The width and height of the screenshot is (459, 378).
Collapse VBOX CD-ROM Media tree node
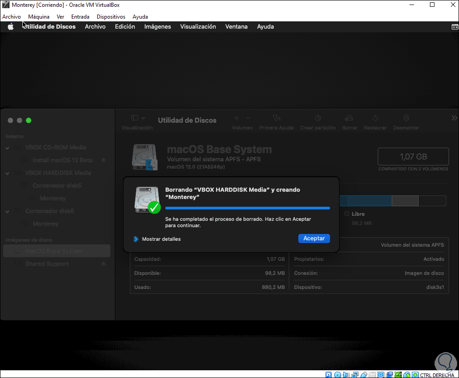click(7, 148)
